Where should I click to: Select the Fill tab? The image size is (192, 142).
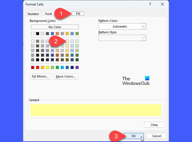tap(78, 14)
